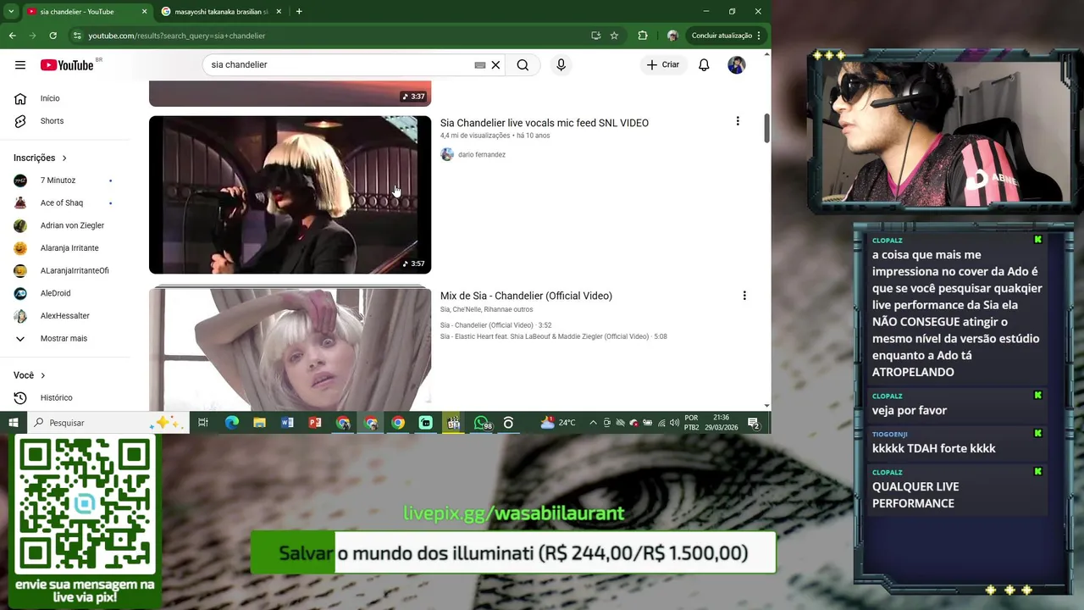Image resolution: width=1084 pixels, height=610 pixels.
Task: Open YouTube notifications bell
Action: (704, 65)
